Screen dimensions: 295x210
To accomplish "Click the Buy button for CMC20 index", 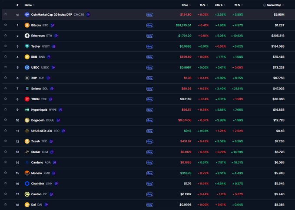I will tap(150, 15).
